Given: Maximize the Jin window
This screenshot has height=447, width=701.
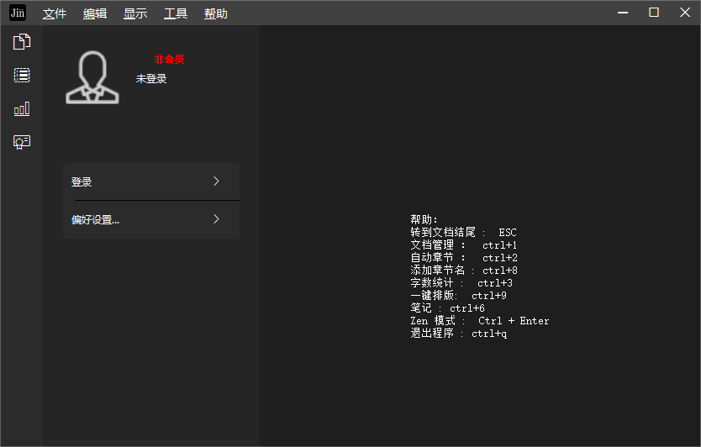Looking at the screenshot, I should click(653, 13).
